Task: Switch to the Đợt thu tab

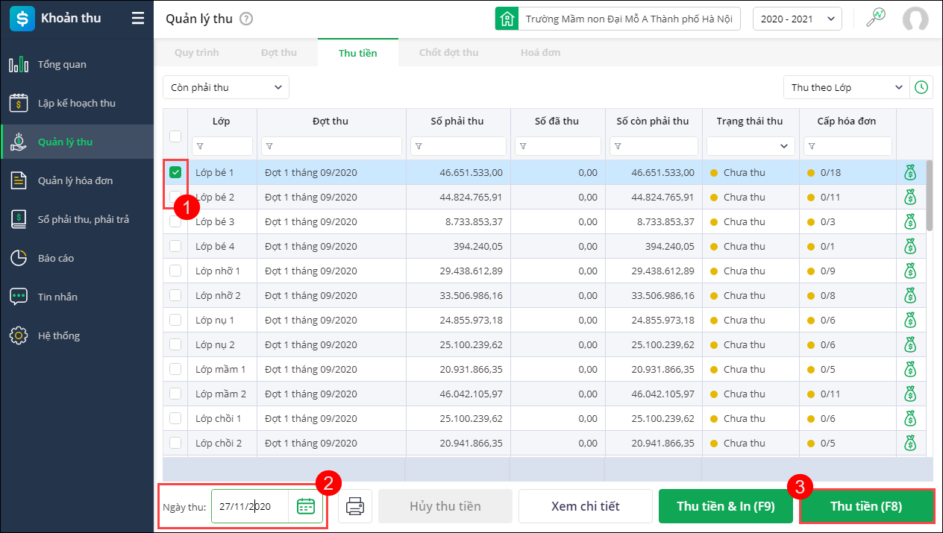Action: (279, 53)
